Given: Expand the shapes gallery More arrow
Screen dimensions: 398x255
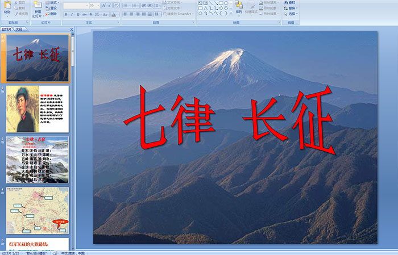Looking at the screenshot, I should pos(231,14).
